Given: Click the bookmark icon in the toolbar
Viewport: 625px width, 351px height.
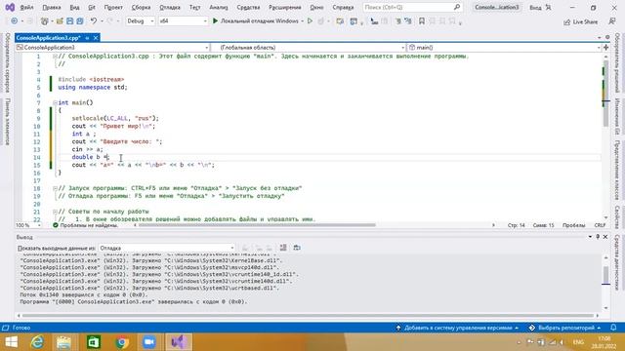Looking at the screenshot, I should (x=422, y=21).
